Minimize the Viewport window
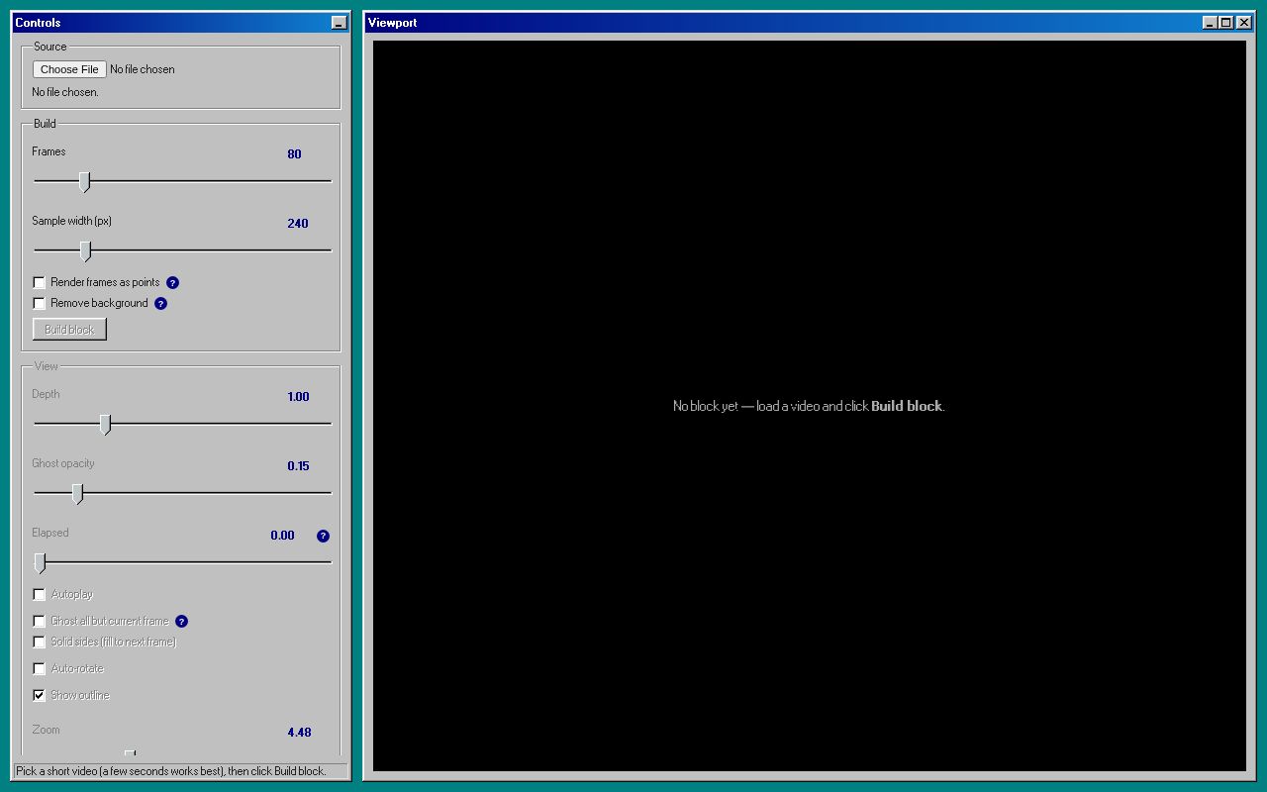 point(1210,23)
